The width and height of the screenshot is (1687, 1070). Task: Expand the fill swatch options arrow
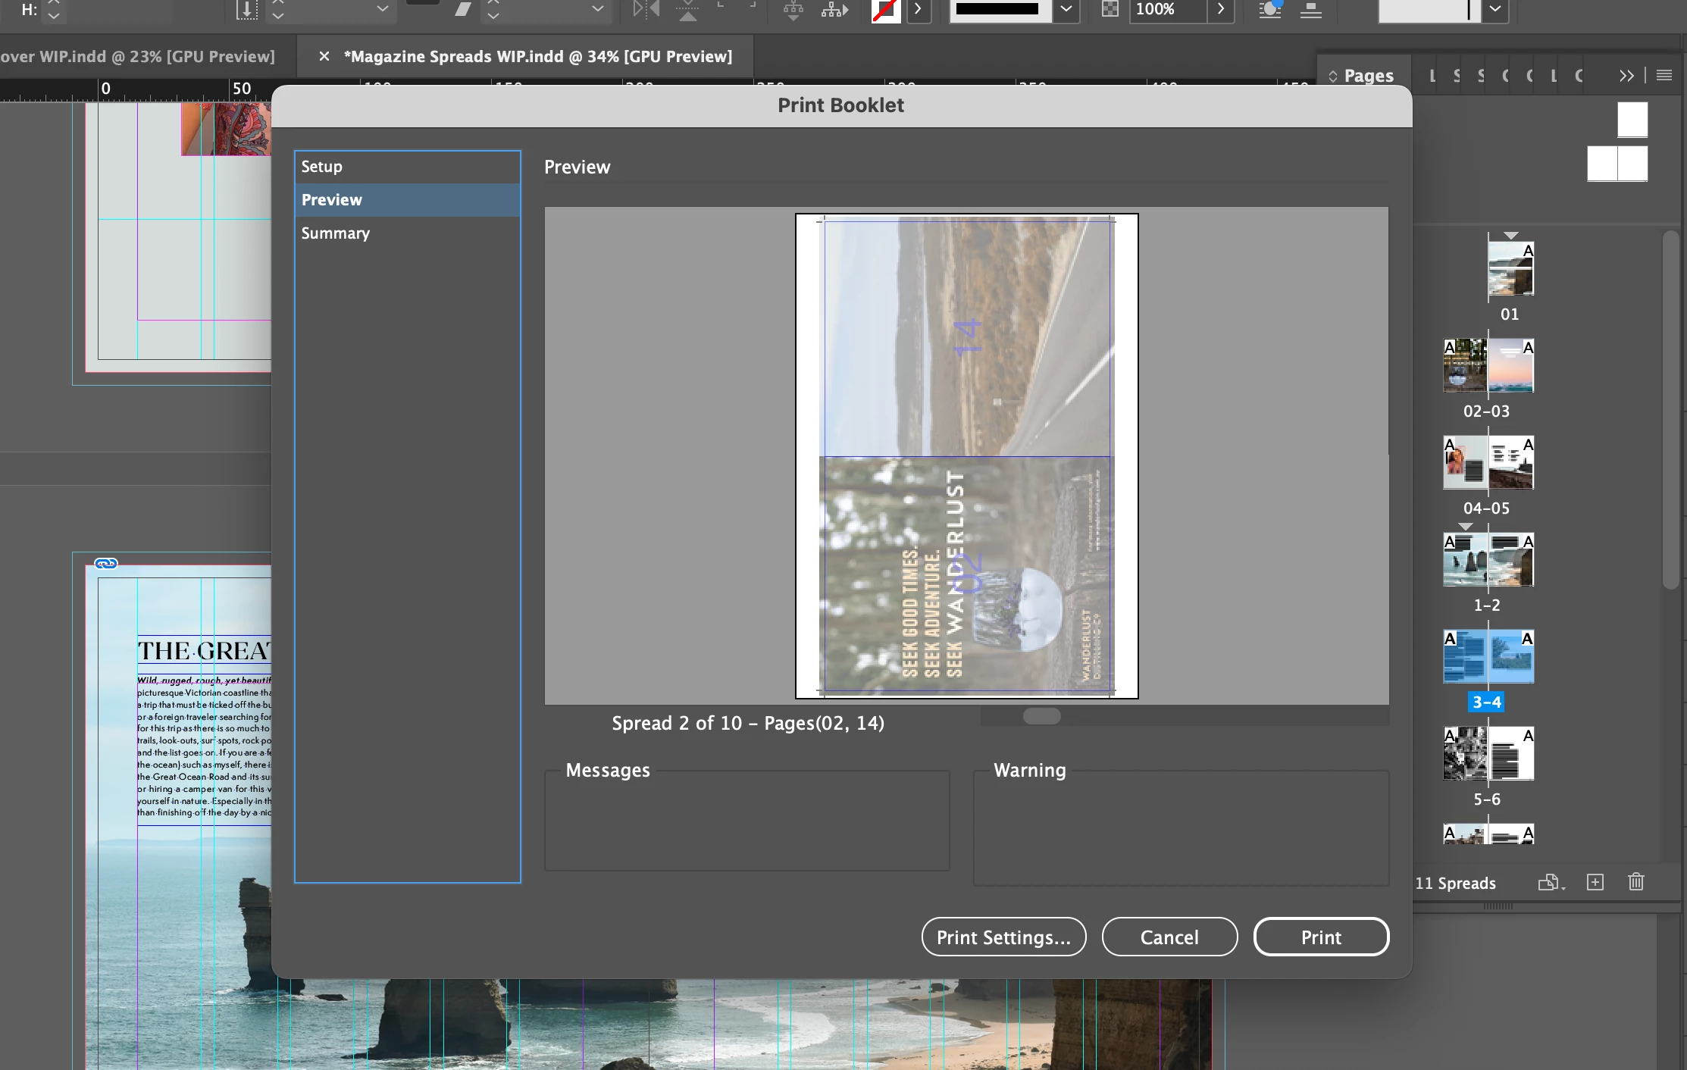[x=919, y=9]
